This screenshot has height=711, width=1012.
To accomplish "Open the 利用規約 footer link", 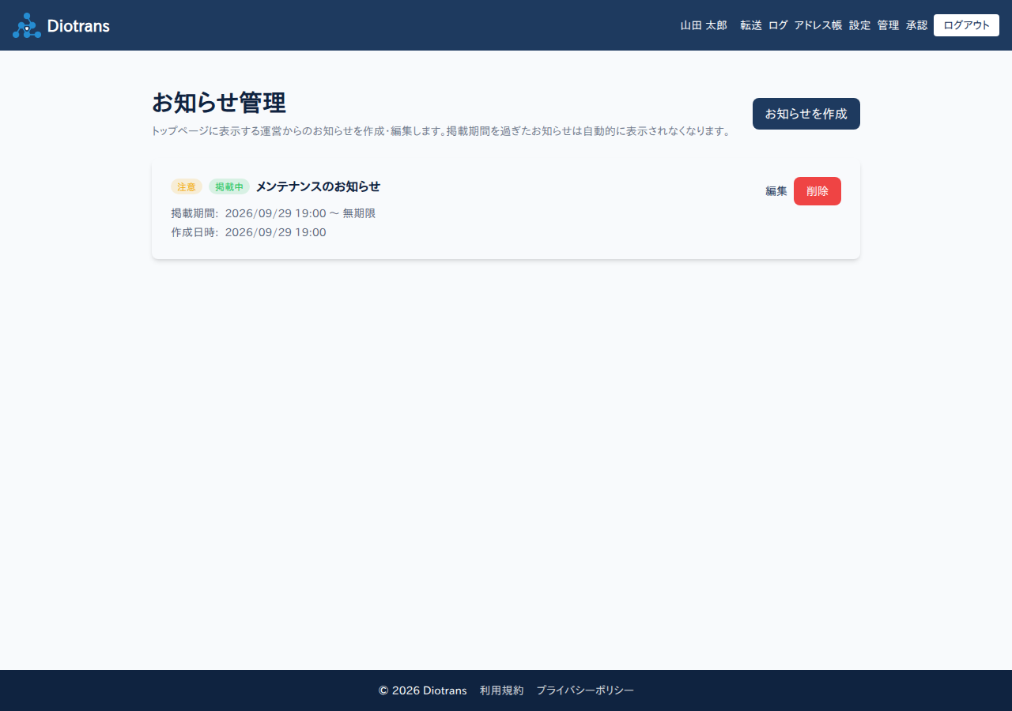I will tap(501, 690).
